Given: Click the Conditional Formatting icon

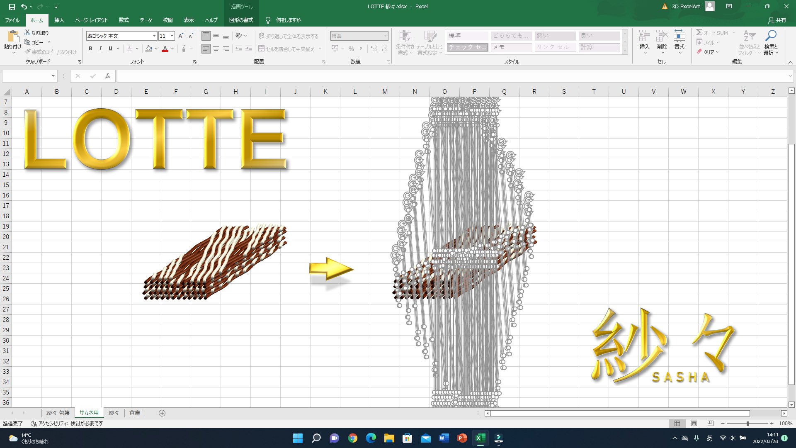Looking at the screenshot, I should [405, 37].
